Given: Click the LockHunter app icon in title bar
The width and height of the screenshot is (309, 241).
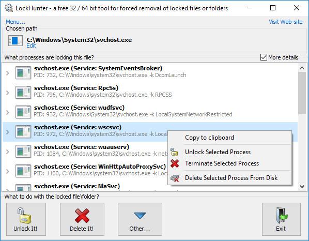Looking at the screenshot, I should 9,8.
